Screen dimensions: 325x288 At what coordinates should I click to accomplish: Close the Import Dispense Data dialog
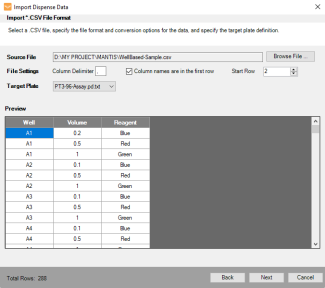(x=317, y=7)
